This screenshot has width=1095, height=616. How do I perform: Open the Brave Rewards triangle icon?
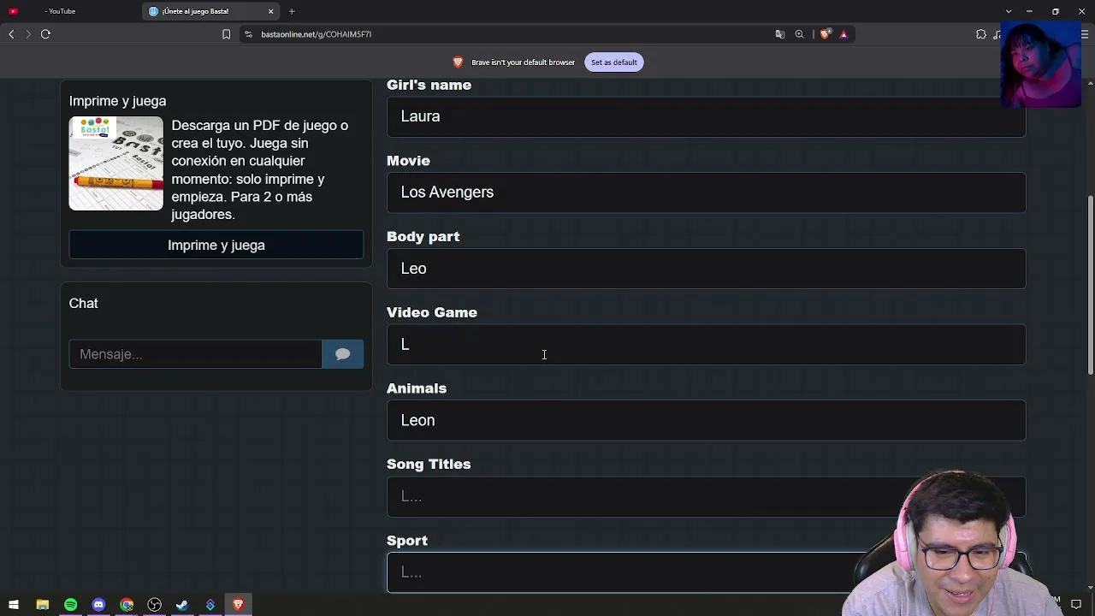pos(843,34)
